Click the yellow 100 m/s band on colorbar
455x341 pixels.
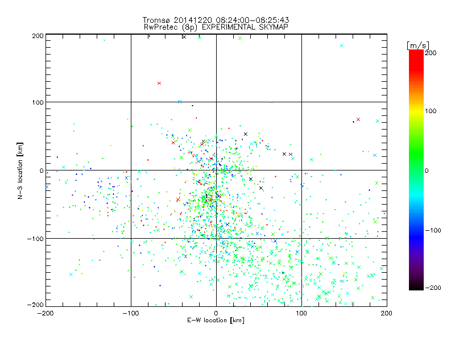416,111
